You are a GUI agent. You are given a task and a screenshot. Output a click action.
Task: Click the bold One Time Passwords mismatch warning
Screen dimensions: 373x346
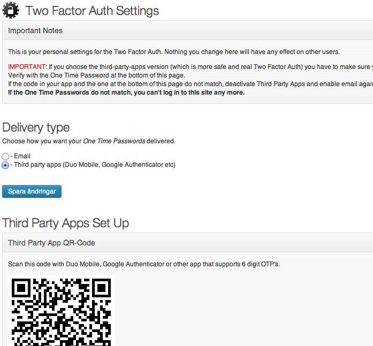tap(126, 93)
